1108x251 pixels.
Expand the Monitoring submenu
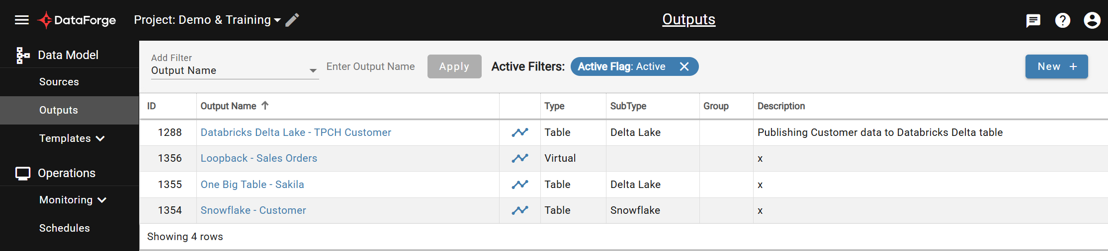pyautogui.click(x=73, y=200)
